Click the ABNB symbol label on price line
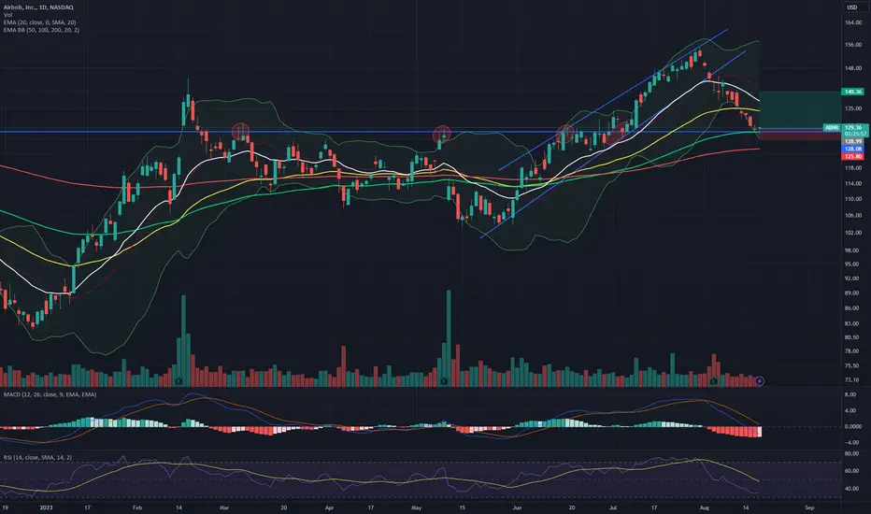The width and height of the screenshot is (871, 514). pos(832,128)
